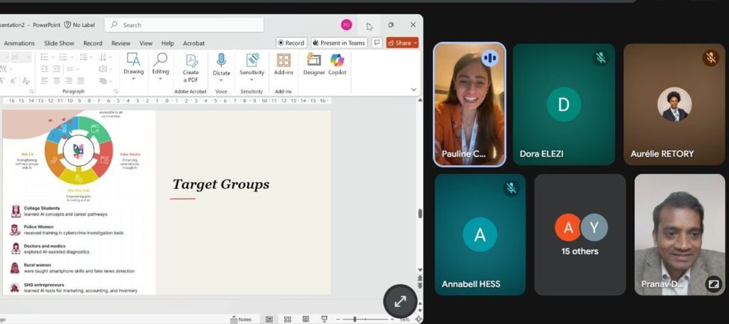Click the Record button beside Present in Teams
Screen dimensions: 729x324
pyautogui.click(x=291, y=43)
